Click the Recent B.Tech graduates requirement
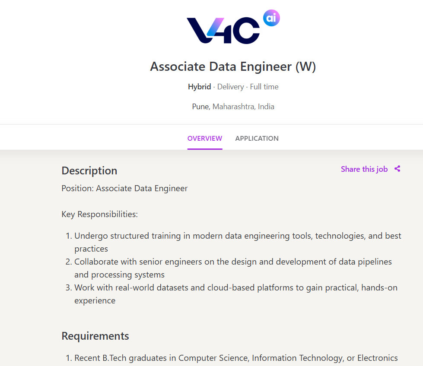The image size is (423, 366). click(x=236, y=358)
